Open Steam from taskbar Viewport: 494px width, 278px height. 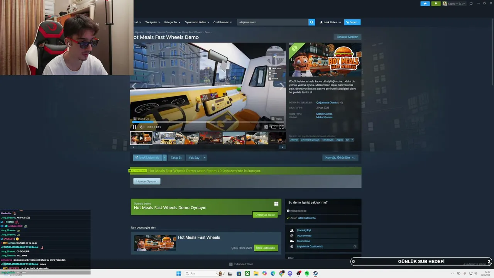point(315,273)
